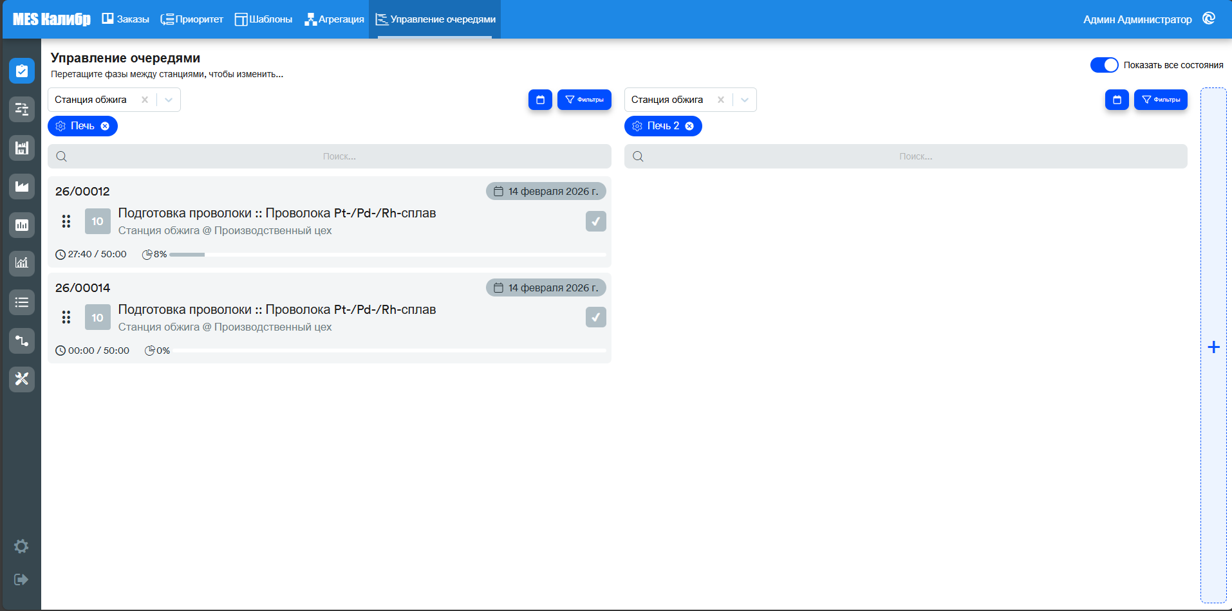Screen dimensions: 1232x611
Task: Open calendar button in right queue column
Action: coord(1117,100)
